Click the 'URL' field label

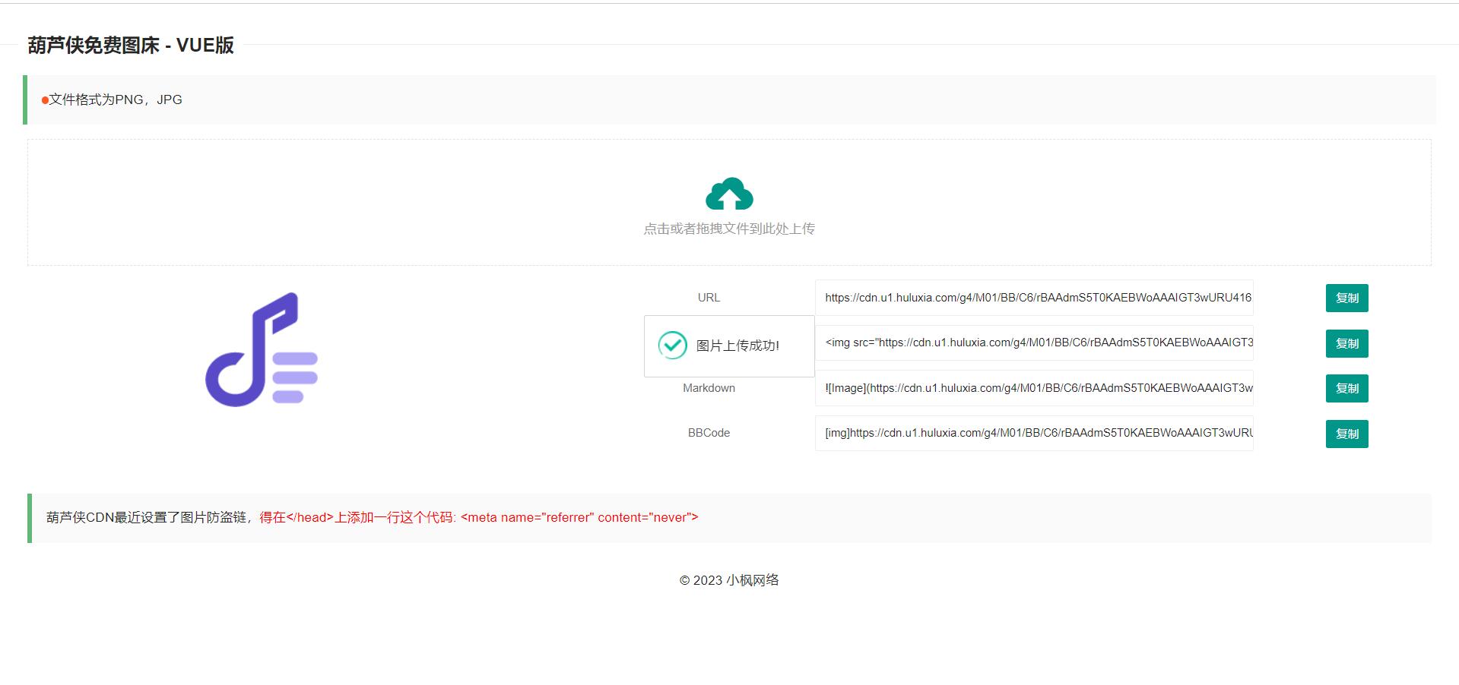709,298
